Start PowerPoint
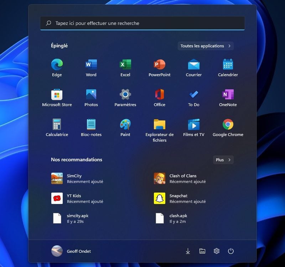Image resolution: width=285 pixels, height=267 pixels. click(x=159, y=68)
